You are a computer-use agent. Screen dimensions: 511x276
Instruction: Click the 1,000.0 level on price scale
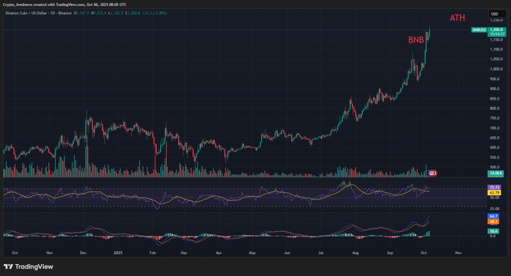pyautogui.click(x=496, y=69)
